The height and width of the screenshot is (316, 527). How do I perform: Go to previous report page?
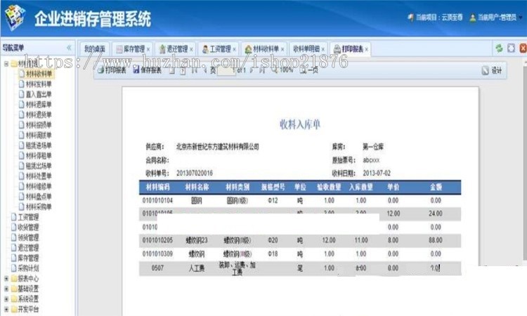tap(204, 70)
